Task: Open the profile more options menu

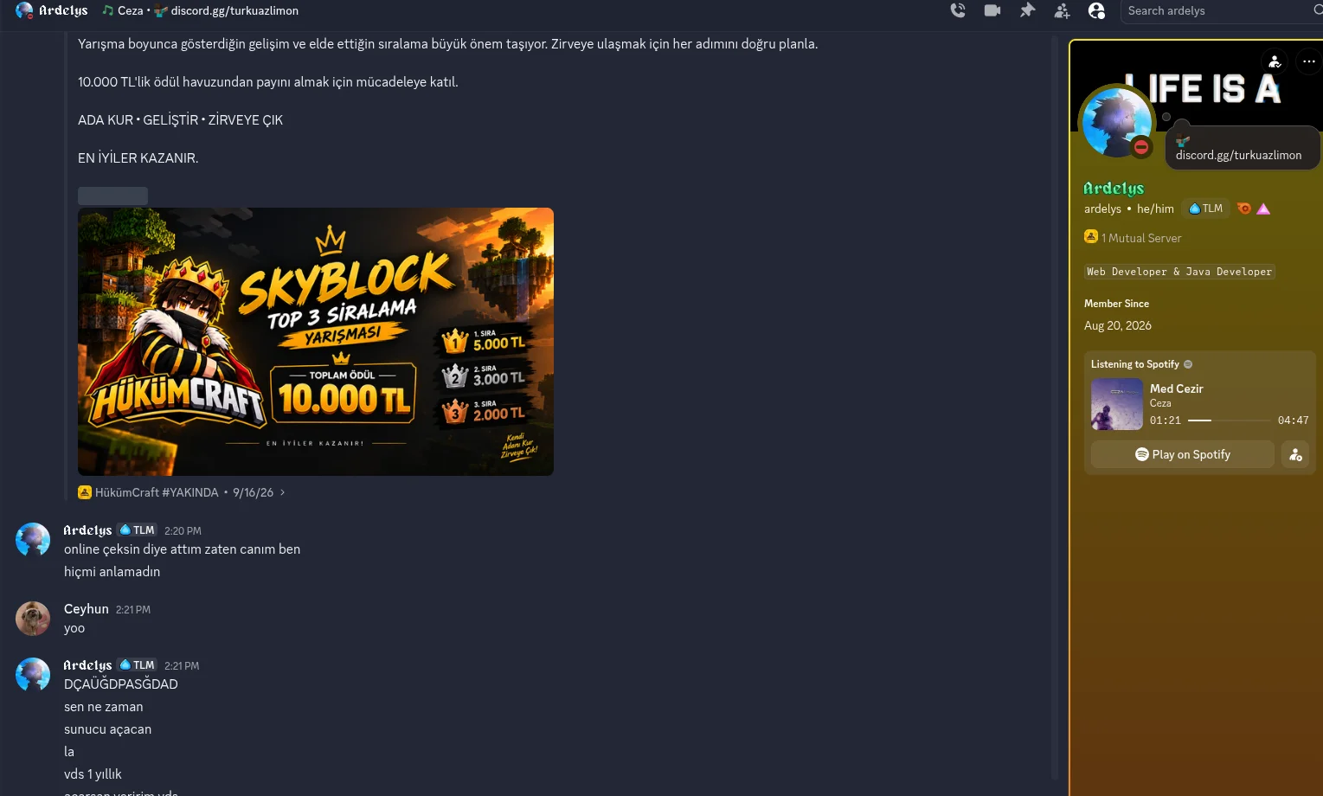Action: [1309, 61]
